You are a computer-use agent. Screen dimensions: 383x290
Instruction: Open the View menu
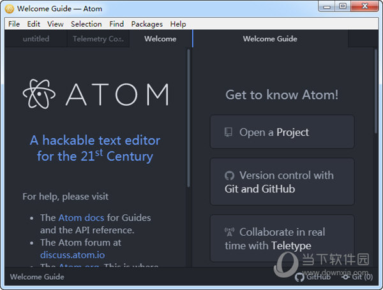[55, 24]
